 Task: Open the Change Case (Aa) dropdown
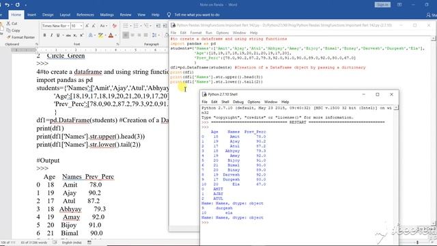tap(103, 26)
